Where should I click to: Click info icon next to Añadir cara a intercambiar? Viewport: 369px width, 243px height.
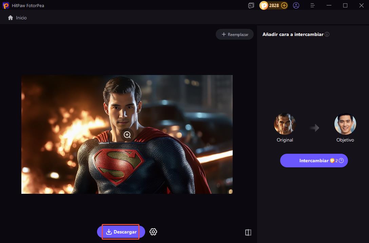point(327,34)
